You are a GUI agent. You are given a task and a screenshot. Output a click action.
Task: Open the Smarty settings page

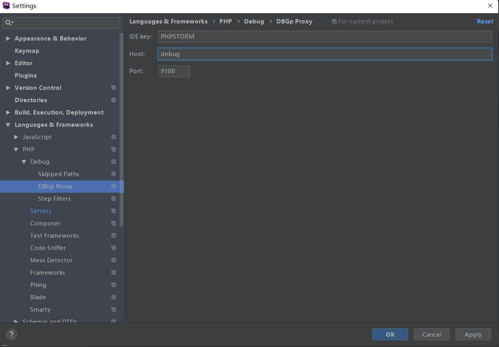point(40,310)
